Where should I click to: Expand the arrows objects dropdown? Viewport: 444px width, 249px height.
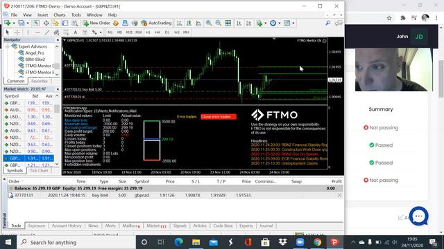click(x=101, y=33)
